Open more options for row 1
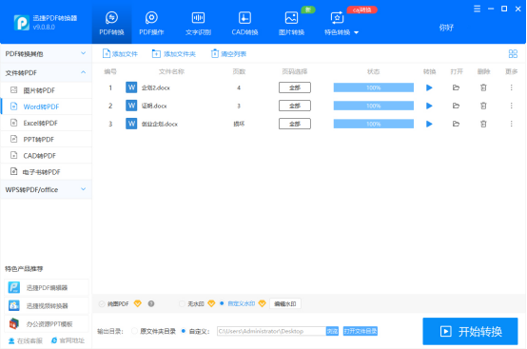The image size is (527, 349). 511,87
